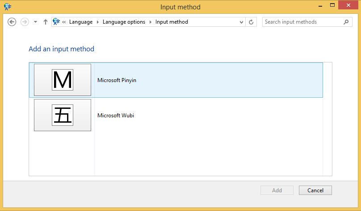Expand hidden breadcrumb chevrons before Language
Viewport: 361px width, 211px height.
pyautogui.click(x=64, y=22)
